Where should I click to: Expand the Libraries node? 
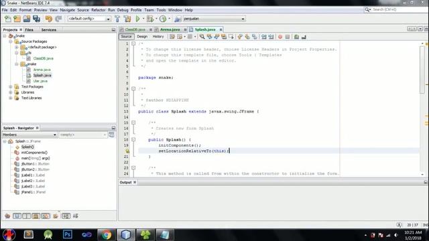(x=11, y=92)
